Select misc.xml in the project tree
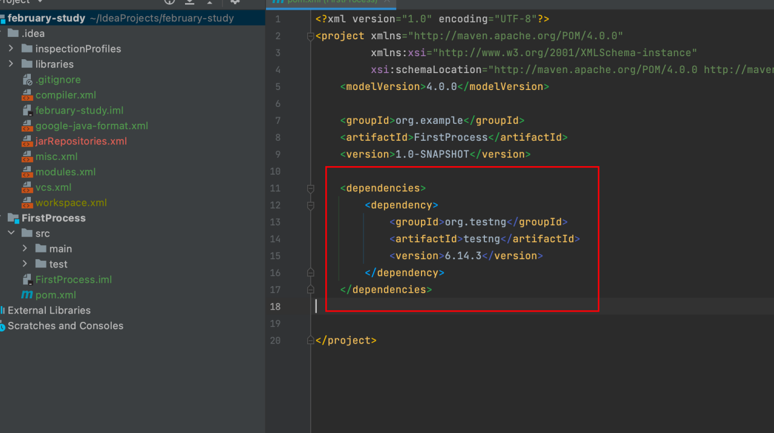774x433 pixels. pyautogui.click(x=56, y=156)
